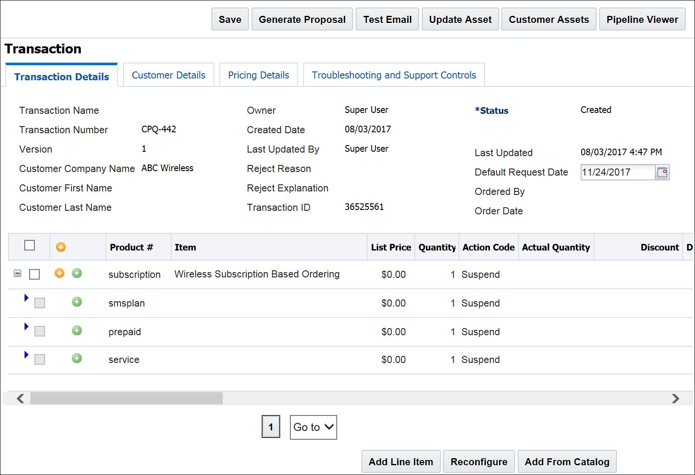Click the Default Request Date input field

point(618,172)
